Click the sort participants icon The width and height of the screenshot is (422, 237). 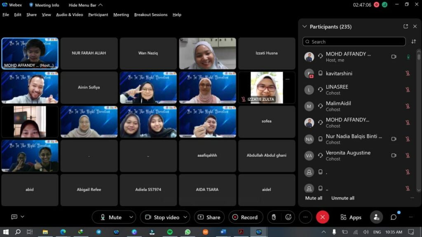[414, 42]
